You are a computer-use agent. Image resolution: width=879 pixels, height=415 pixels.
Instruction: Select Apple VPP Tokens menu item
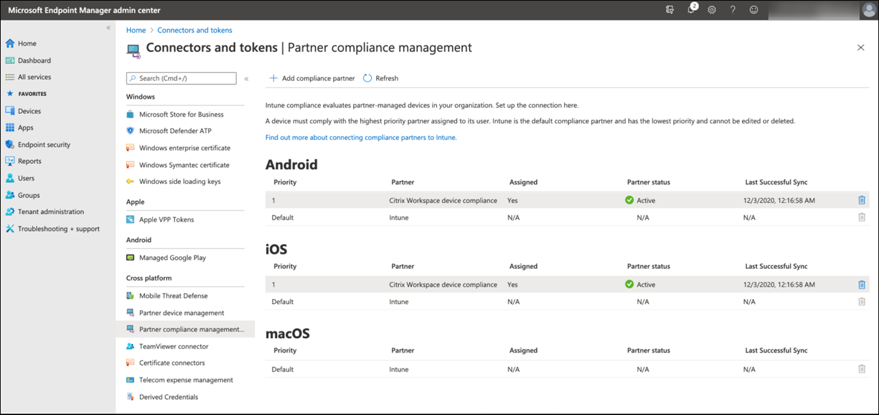point(166,220)
